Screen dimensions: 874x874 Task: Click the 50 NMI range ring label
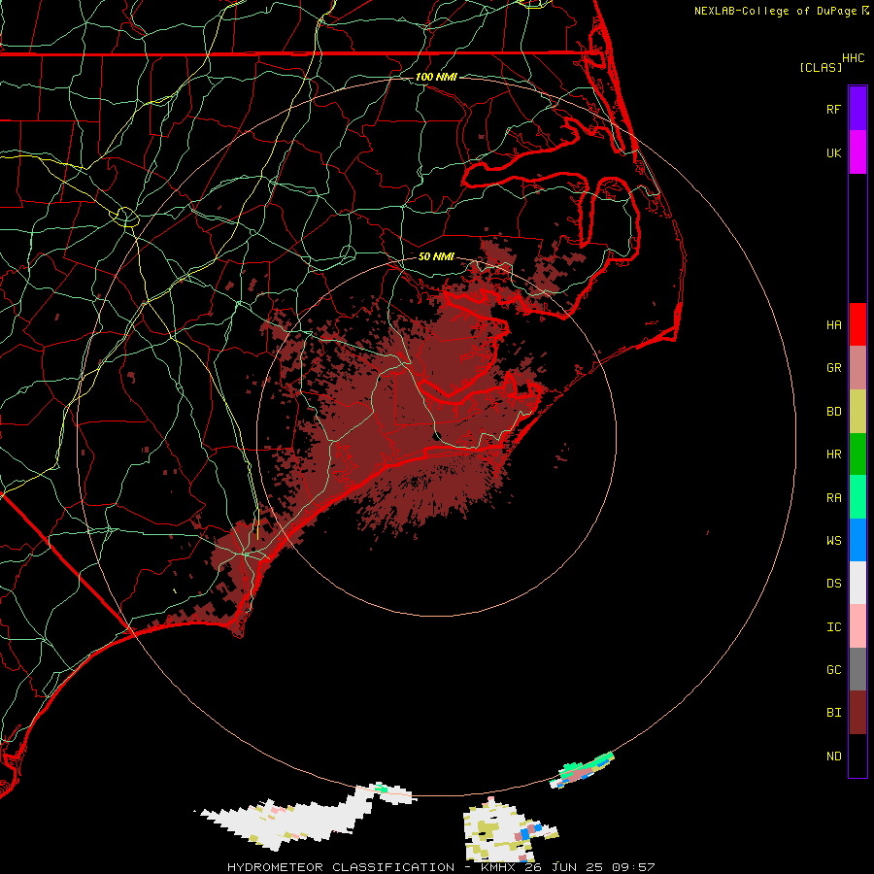point(436,256)
